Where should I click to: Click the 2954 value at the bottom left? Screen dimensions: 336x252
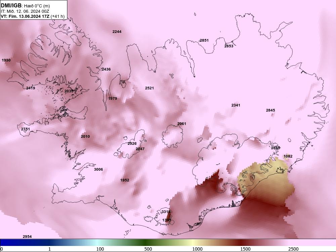27,237
